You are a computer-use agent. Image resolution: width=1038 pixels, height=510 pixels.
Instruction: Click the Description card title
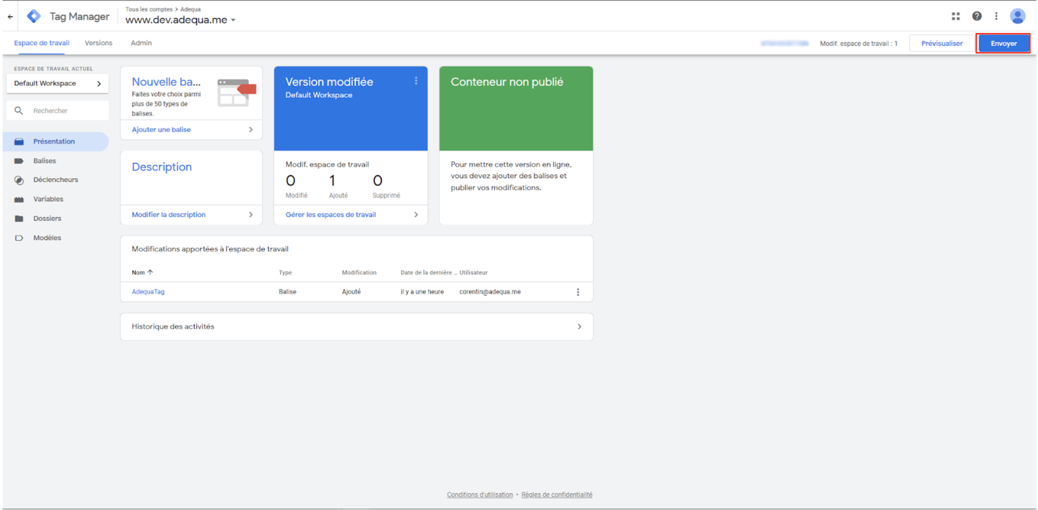(162, 167)
